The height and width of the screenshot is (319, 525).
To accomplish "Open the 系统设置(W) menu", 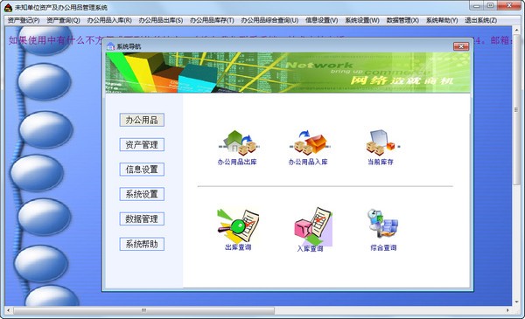I will click(x=362, y=20).
